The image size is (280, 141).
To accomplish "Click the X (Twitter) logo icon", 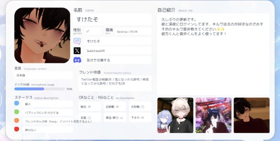I will tap(77, 51).
